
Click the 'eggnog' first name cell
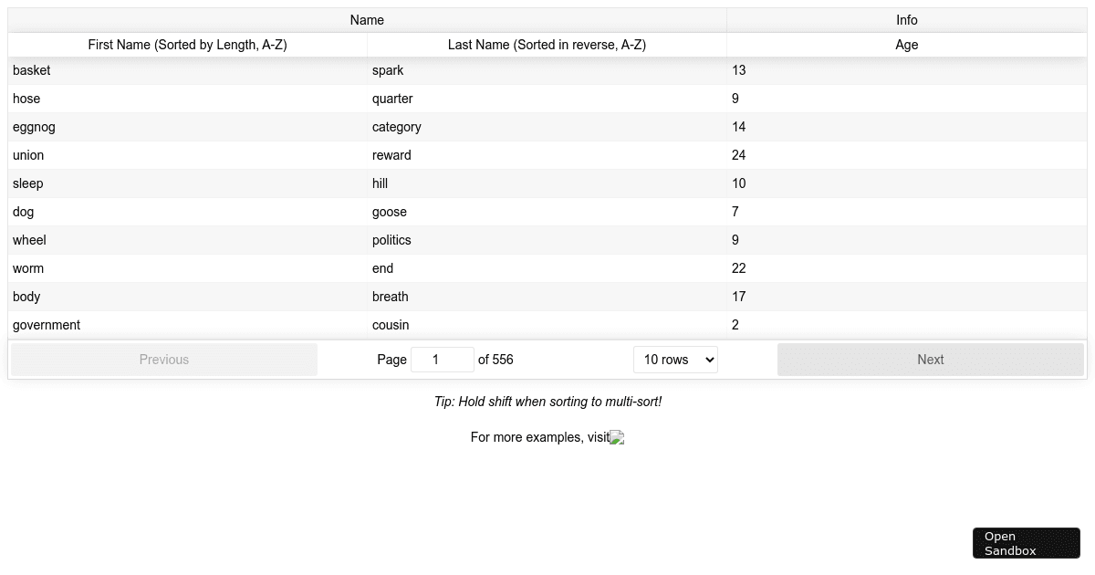point(34,127)
